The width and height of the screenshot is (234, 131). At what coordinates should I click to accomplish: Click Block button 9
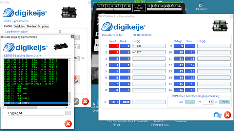point(190,46)
